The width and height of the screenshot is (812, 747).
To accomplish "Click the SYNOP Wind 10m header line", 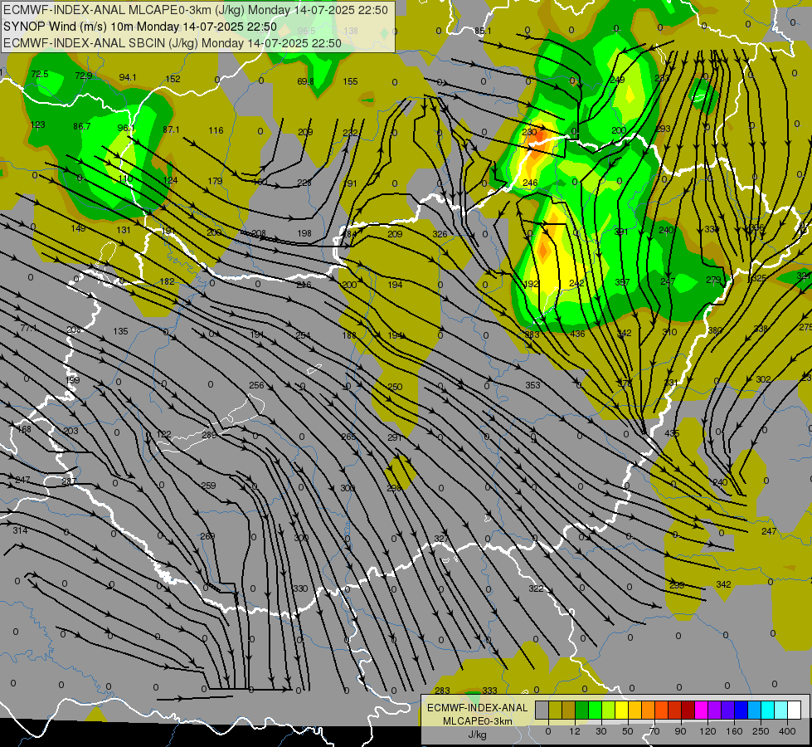I will click(140, 27).
